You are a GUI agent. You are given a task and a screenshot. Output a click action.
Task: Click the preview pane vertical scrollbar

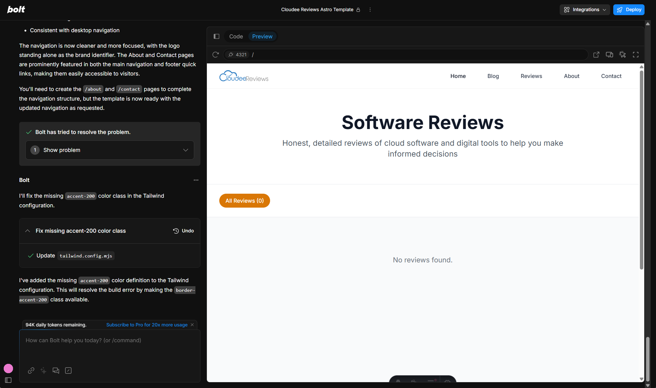click(x=641, y=170)
